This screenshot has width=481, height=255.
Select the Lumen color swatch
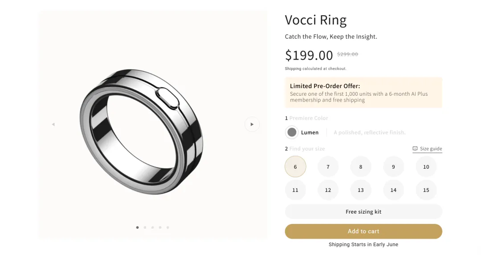point(292,132)
